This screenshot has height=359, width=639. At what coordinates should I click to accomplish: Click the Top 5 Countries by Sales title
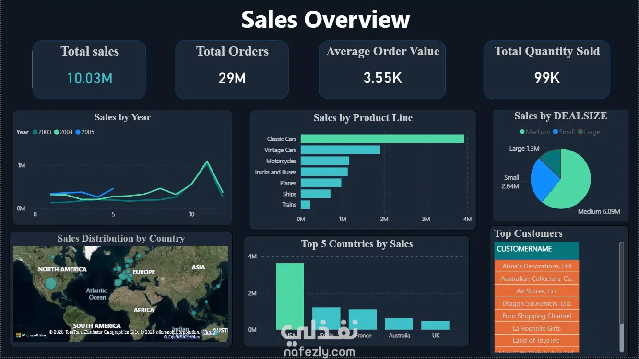(x=357, y=244)
